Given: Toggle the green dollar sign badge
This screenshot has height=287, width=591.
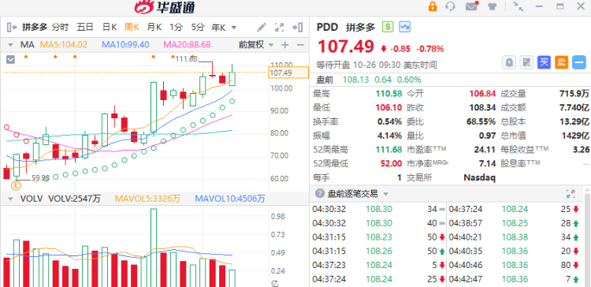Looking at the screenshot, I should tap(388, 27).
